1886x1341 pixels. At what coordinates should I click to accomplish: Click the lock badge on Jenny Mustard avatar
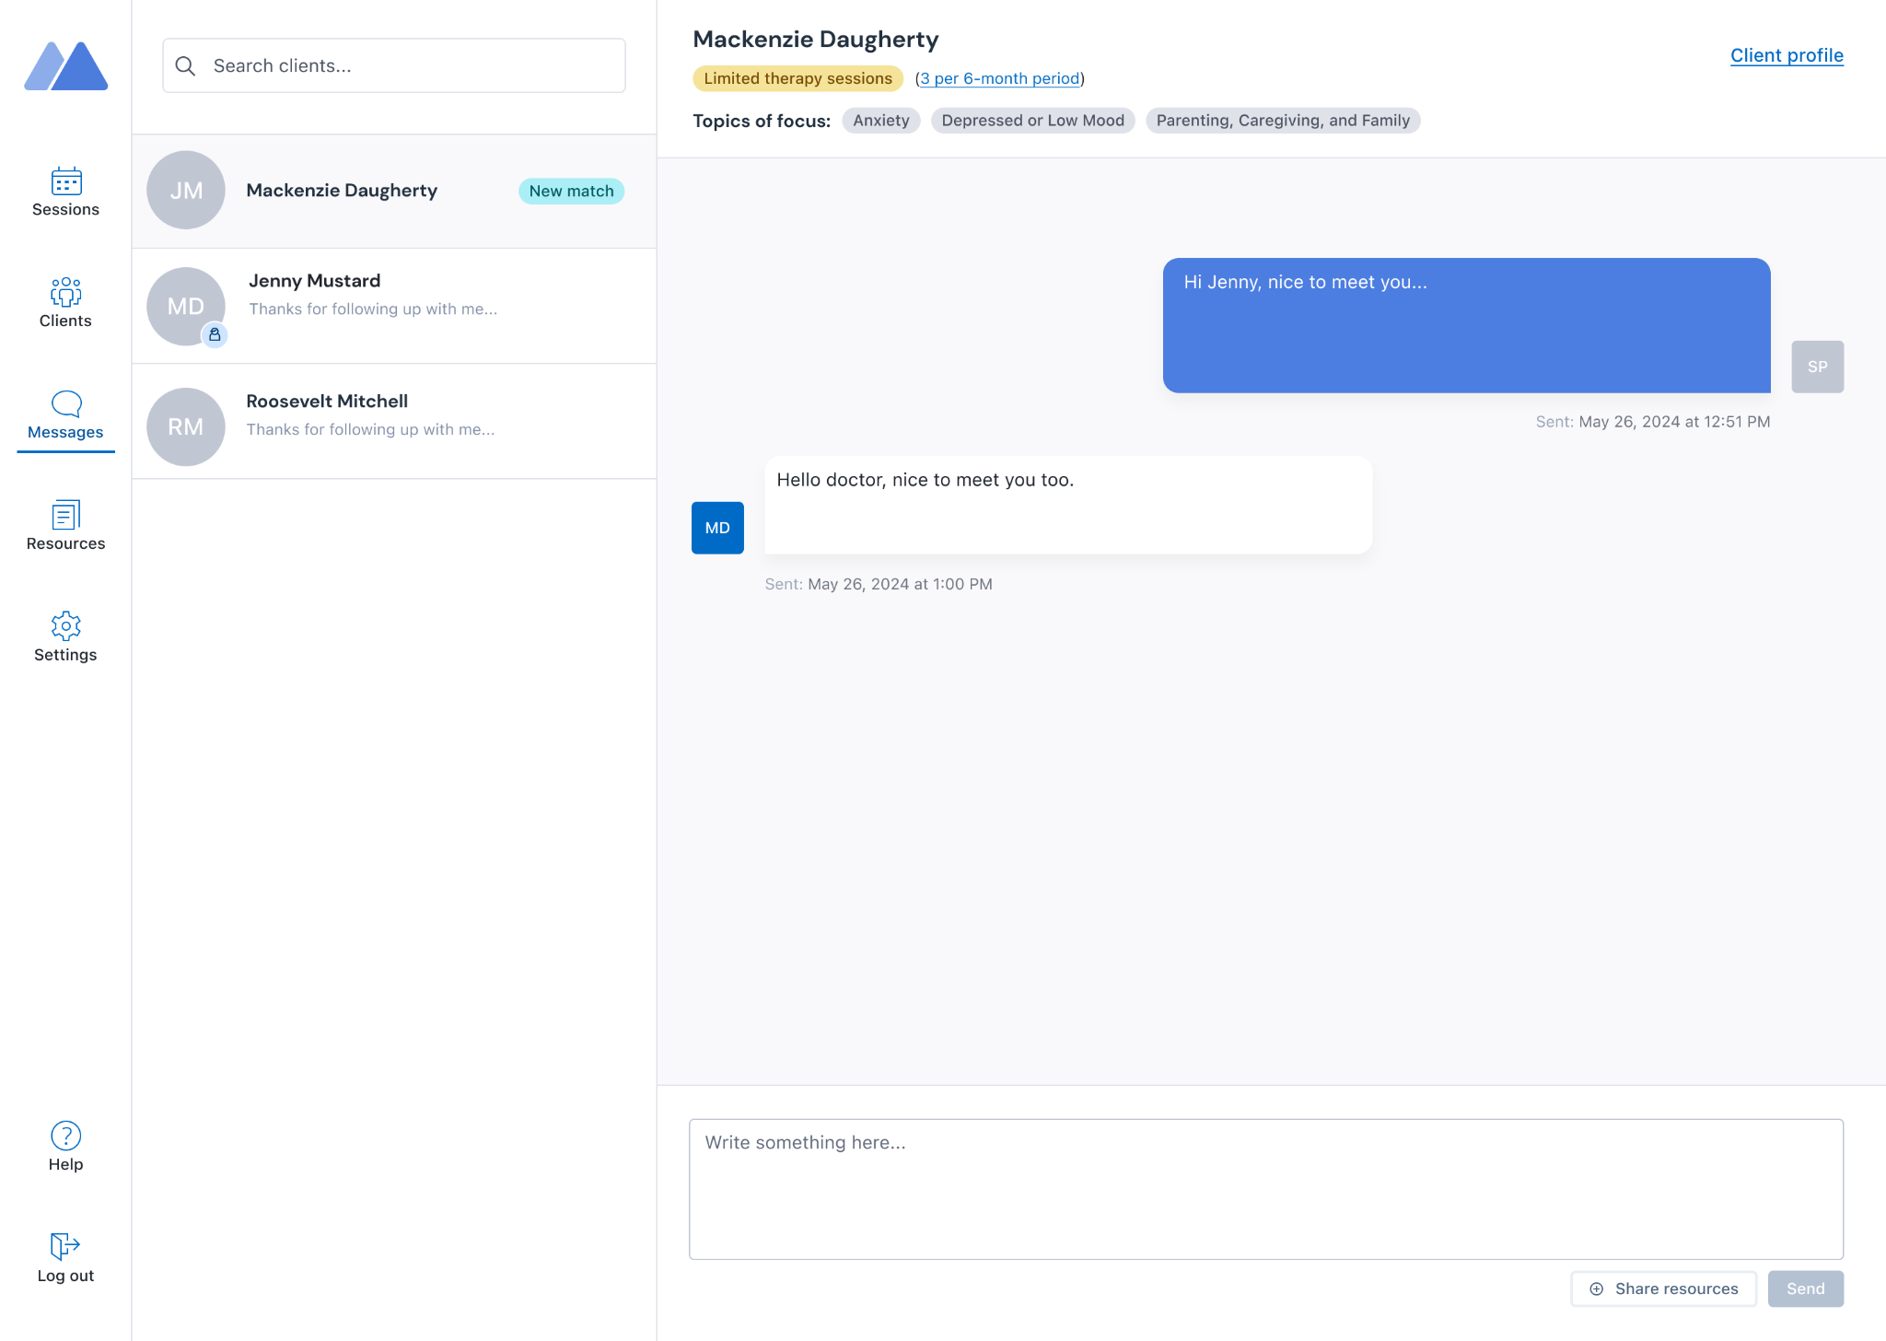(215, 335)
